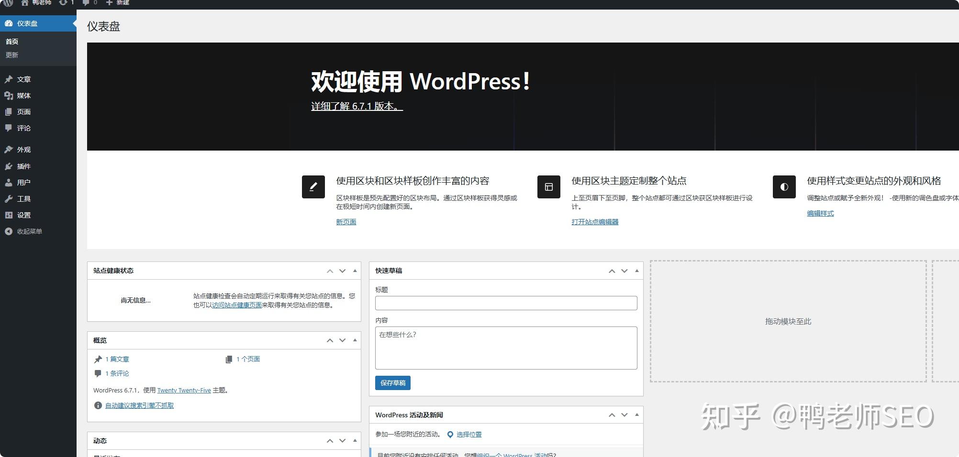Click the 保存草稿 button
Screen dimensions: 959x457
[x=392, y=382]
